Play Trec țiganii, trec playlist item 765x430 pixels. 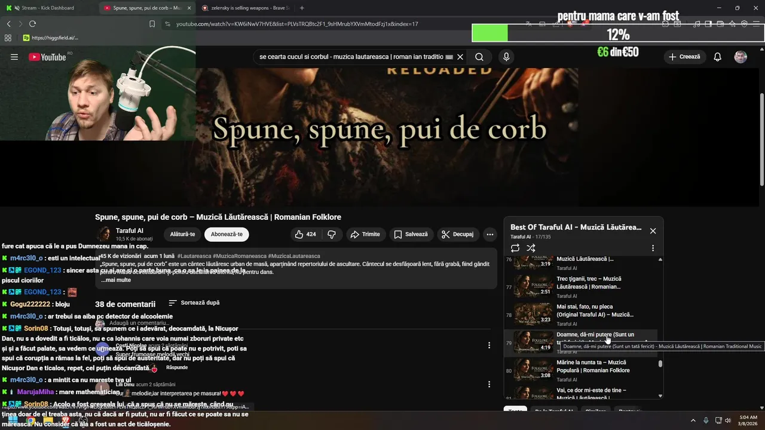(x=581, y=287)
